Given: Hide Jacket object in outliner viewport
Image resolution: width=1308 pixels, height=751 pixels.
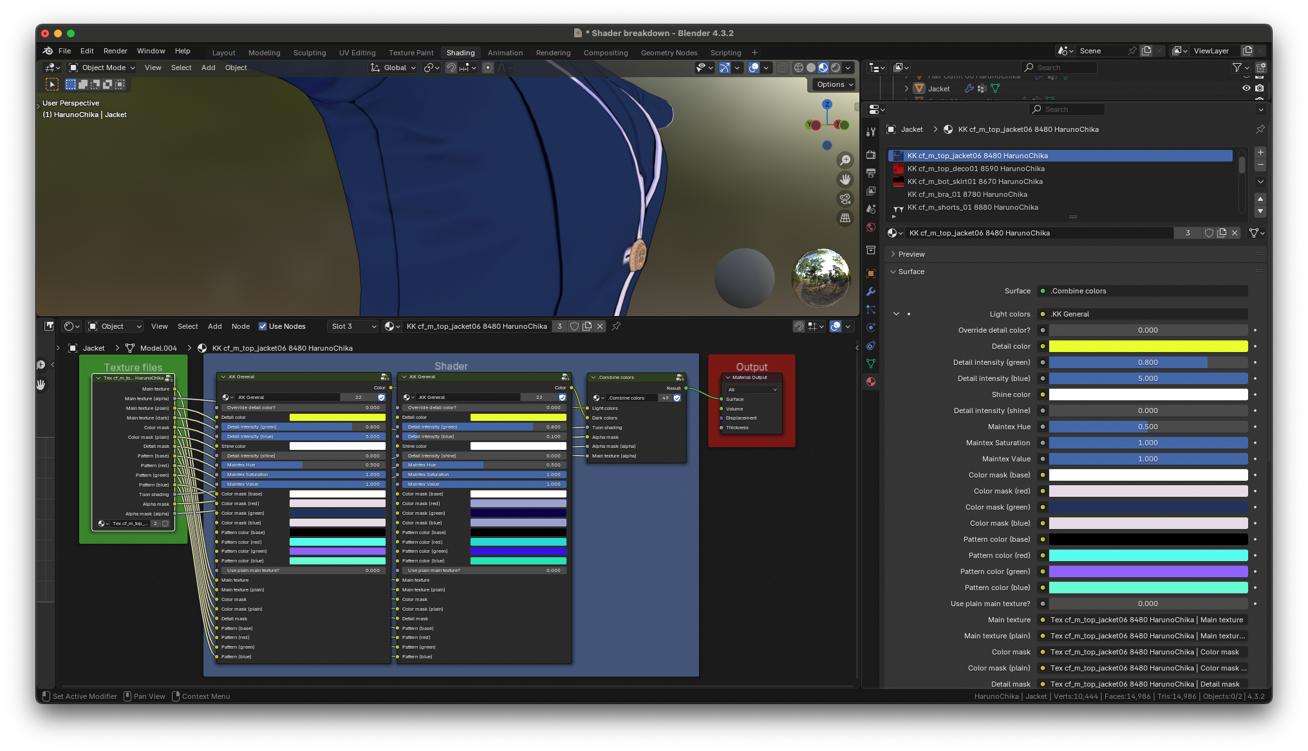Looking at the screenshot, I should point(1246,89).
